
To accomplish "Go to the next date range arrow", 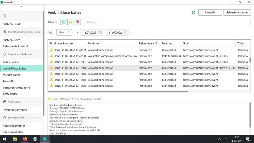I will [x=131, y=32].
